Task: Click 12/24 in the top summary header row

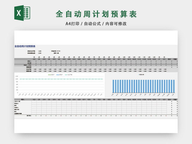Action: click(x=154, y=59)
